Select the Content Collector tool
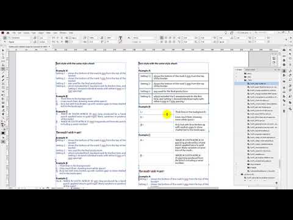Viewport: 293px width, 220px height. 3,65
